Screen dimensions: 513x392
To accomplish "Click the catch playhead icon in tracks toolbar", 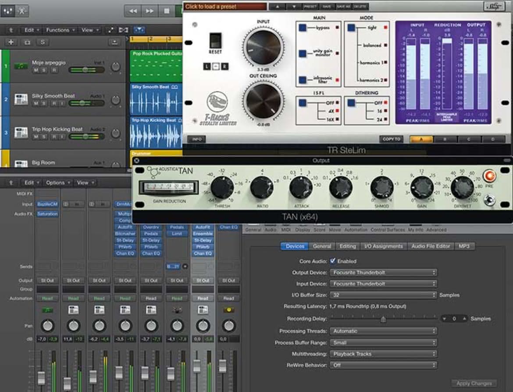I will (139, 30).
